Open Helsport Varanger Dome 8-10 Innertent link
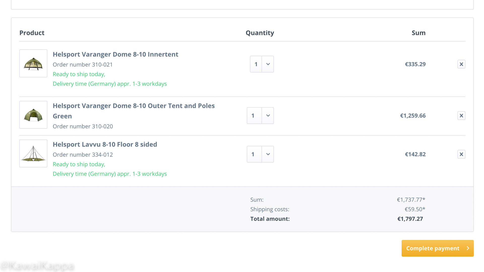Screen dimensions: 484x272 pyautogui.click(x=115, y=54)
